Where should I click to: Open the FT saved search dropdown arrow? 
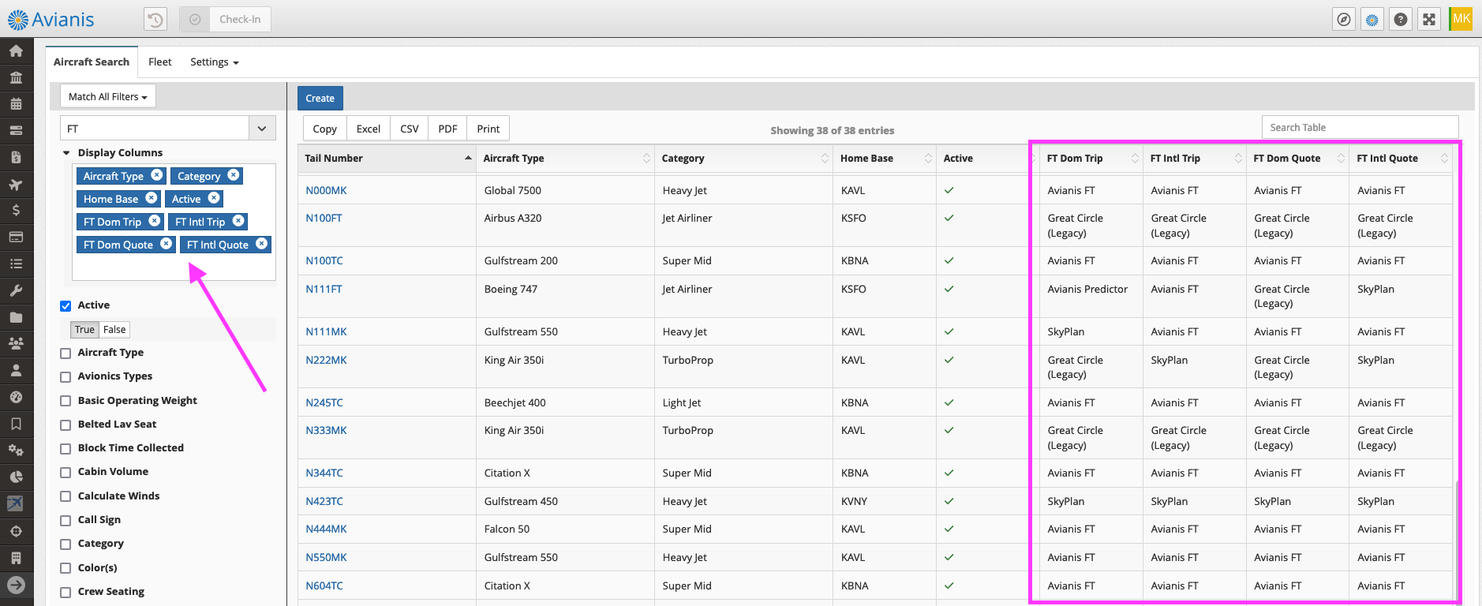262,128
